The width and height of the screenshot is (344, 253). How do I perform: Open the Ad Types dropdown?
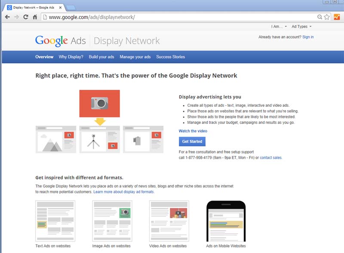tap(301, 27)
